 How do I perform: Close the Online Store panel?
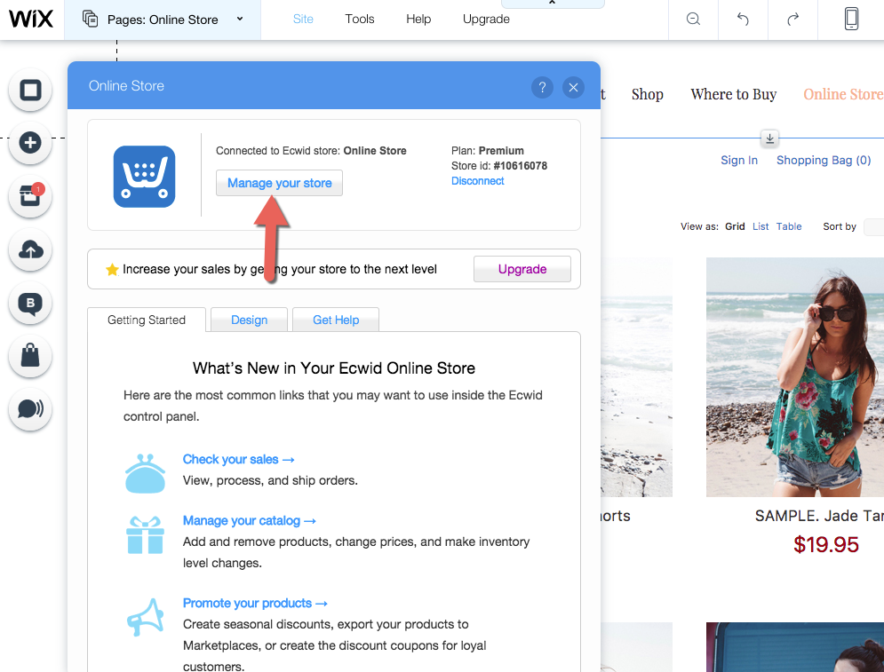573,87
